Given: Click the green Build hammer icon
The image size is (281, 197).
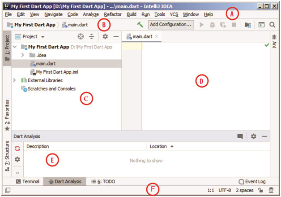Looking at the screenshot, I should (140, 25).
